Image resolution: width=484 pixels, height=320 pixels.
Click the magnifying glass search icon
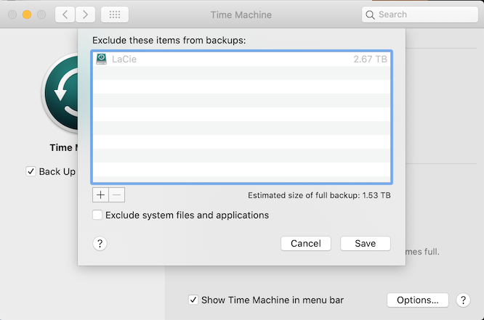click(x=370, y=15)
